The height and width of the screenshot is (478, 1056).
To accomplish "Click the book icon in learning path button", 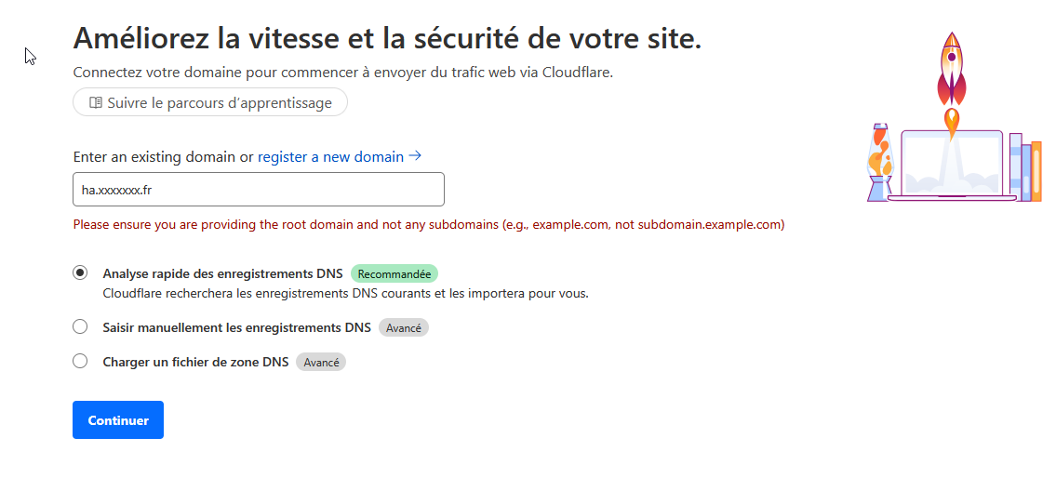I will click(96, 103).
